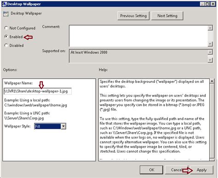Click the Desktop Wallpaper policy icon
The width and height of the screenshot is (218, 178).
6,14
